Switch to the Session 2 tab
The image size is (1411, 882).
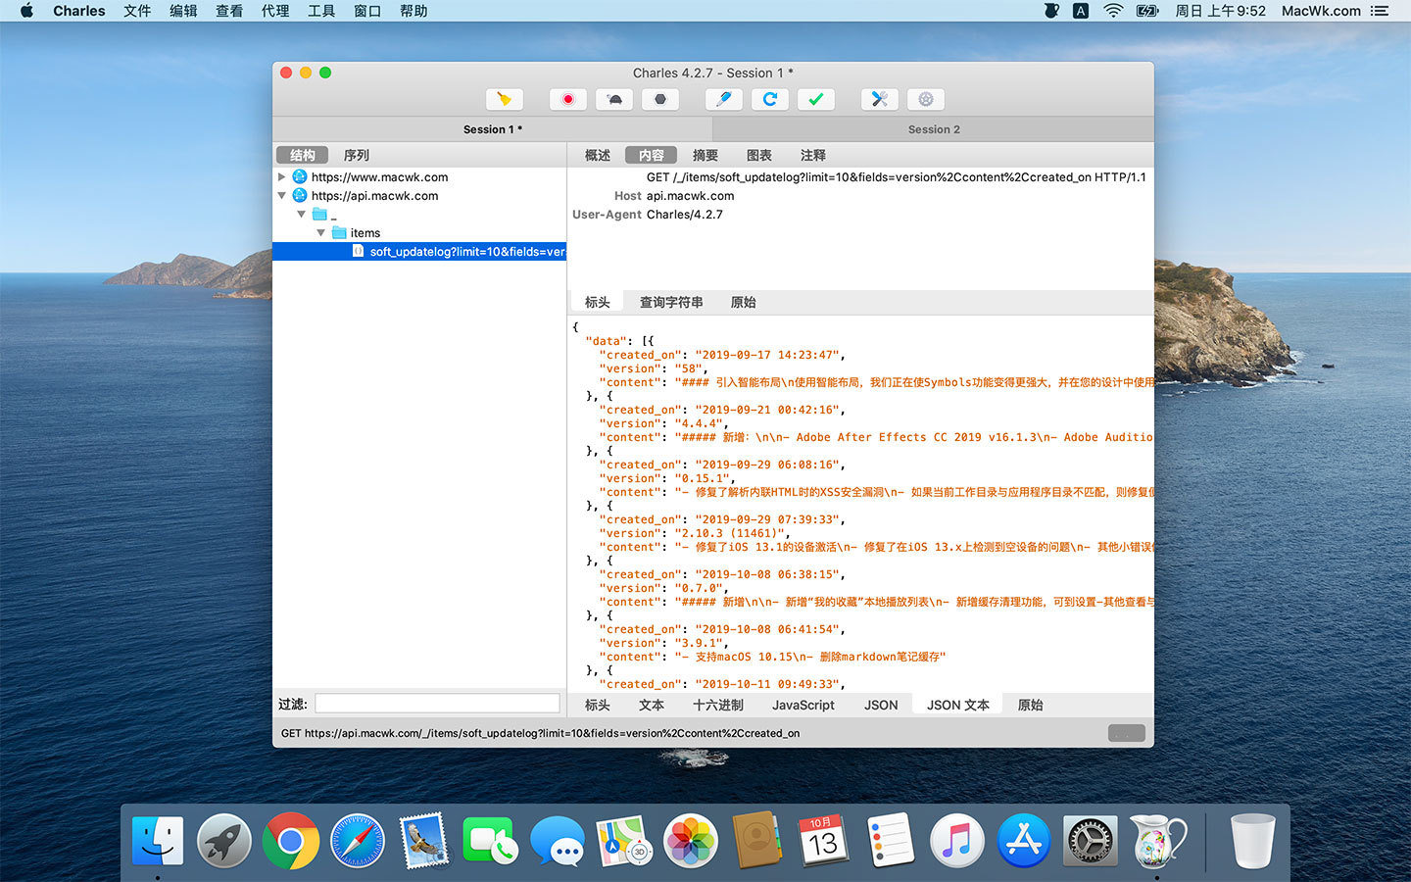pyautogui.click(x=933, y=129)
